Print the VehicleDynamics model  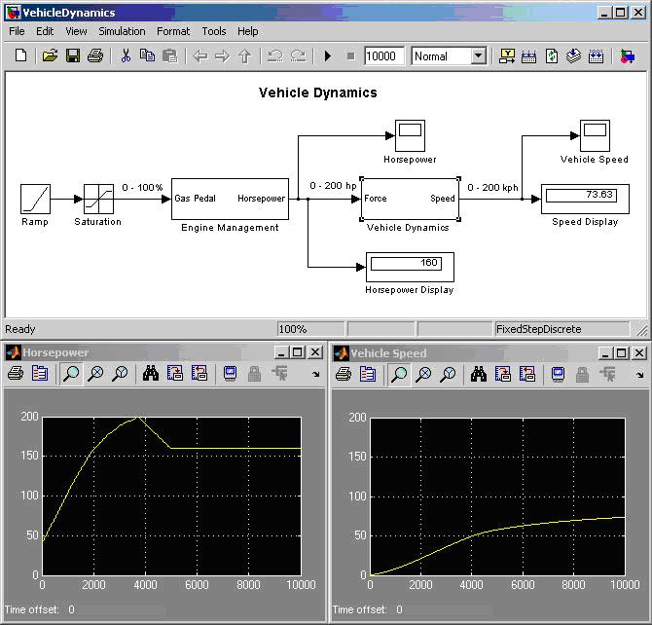pos(94,56)
